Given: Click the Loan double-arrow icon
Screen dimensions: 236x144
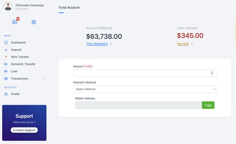Looking at the screenshot, I should click(x=6, y=71).
